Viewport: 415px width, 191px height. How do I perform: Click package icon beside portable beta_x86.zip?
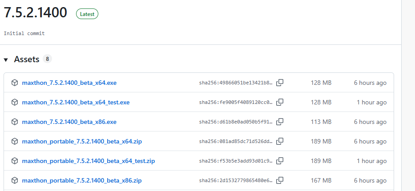tap(15, 180)
